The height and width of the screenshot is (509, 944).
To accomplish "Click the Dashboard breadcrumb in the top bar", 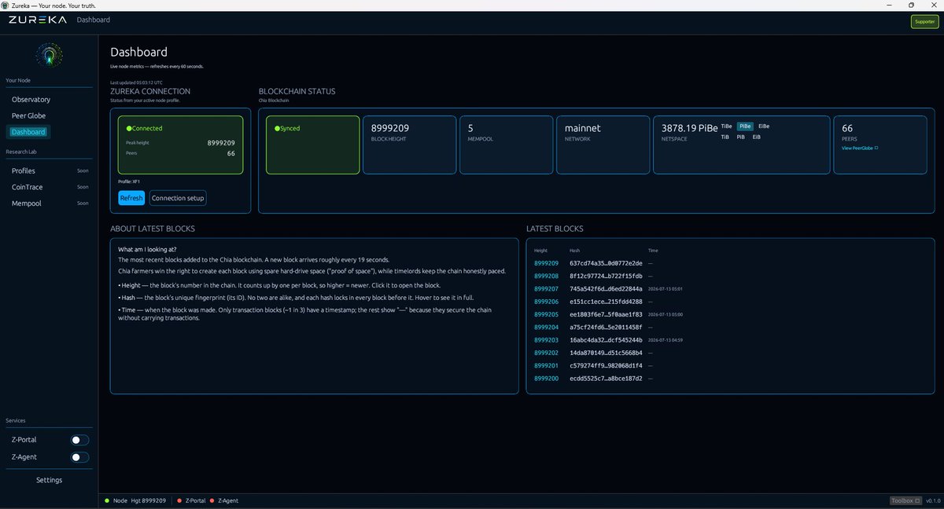I will tap(94, 20).
